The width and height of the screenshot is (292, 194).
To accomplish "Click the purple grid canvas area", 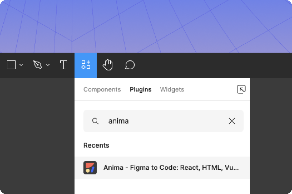I will (146, 26).
